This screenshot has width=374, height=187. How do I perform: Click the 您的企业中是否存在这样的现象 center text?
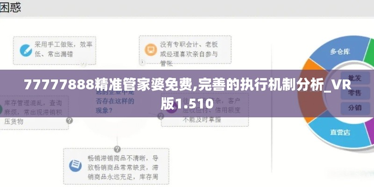pyautogui.click(x=115, y=101)
